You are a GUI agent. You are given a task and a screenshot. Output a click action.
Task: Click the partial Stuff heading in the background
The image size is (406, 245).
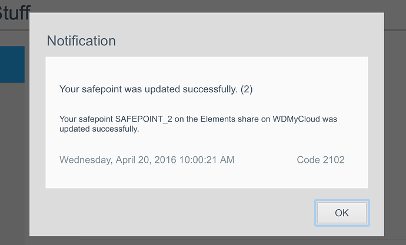pos(15,12)
